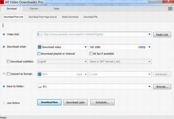Click the Download Later button
This screenshot has width=174, height=119.
75,102
